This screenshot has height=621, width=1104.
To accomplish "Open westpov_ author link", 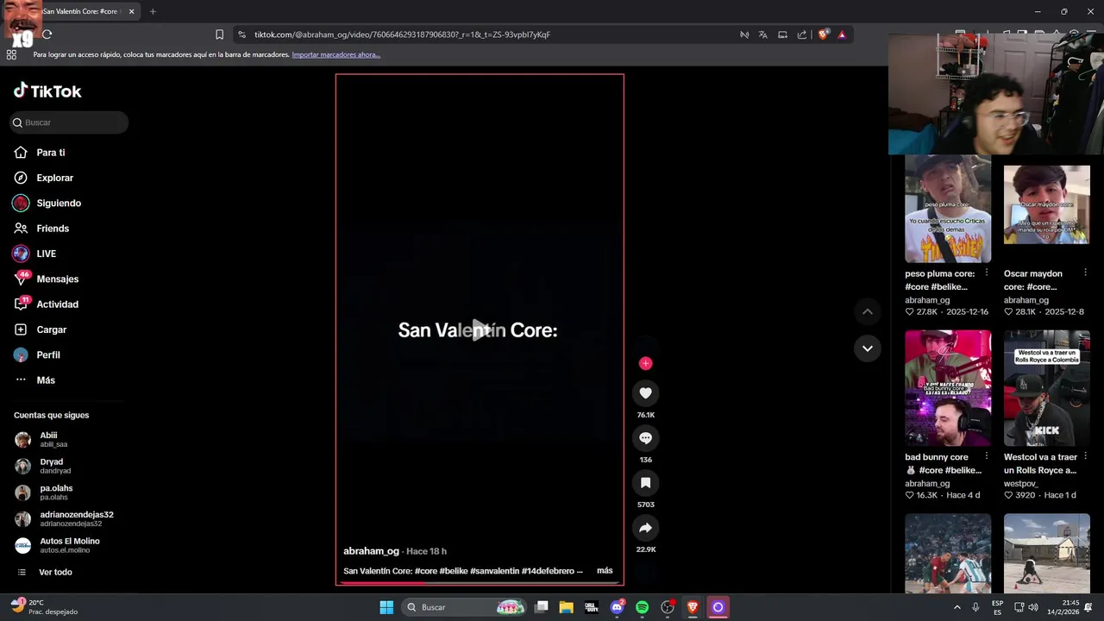I will pyautogui.click(x=1021, y=484).
